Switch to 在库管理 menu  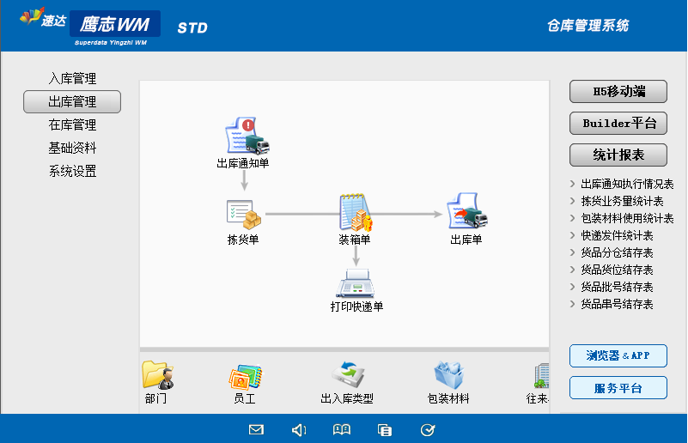72,125
